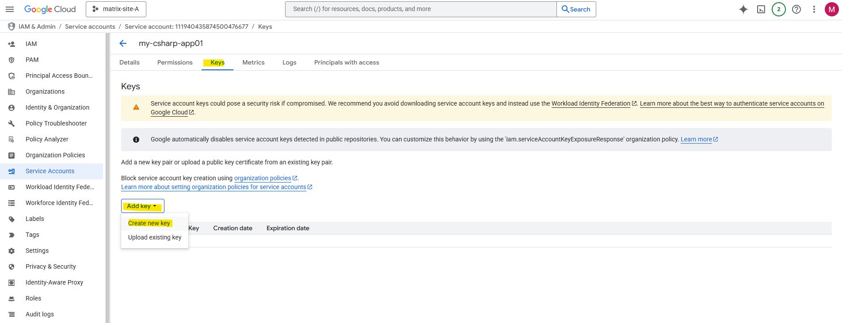Activate the Cloud Shell terminal icon
The height and width of the screenshot is (323, 842).
coord(761,9)
